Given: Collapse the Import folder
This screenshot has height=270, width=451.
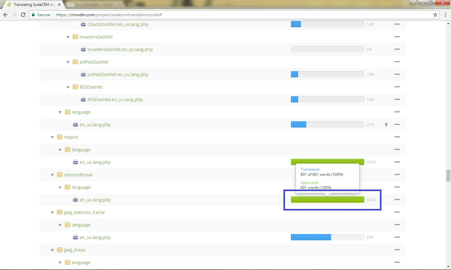Looking at the screenshot, I should tap(52, 137).
